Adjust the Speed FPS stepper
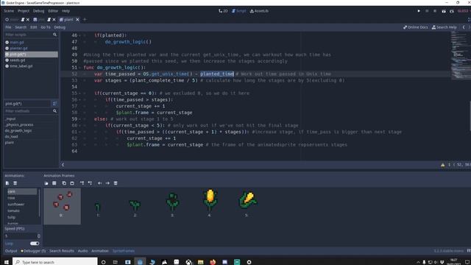Image resolution: width=471 pixels, height=265 pixels. [39, 236]
